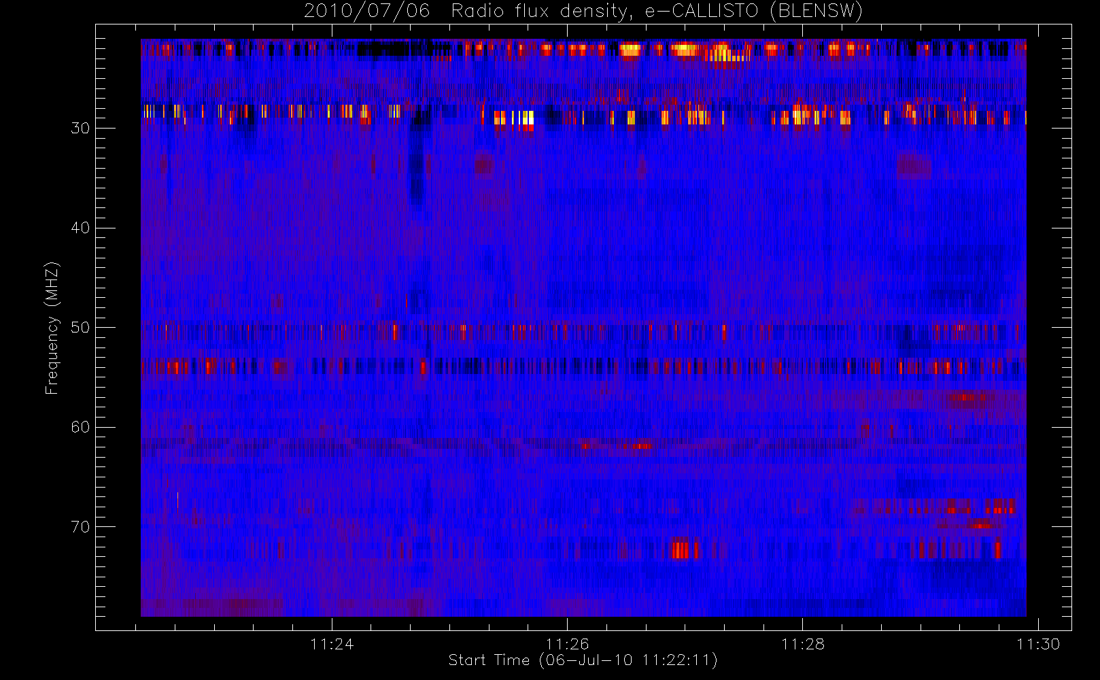Click the 50 frequency tick label
Image resolution: width=1100 pixels, height=680 pixels.
click(80, 328)
